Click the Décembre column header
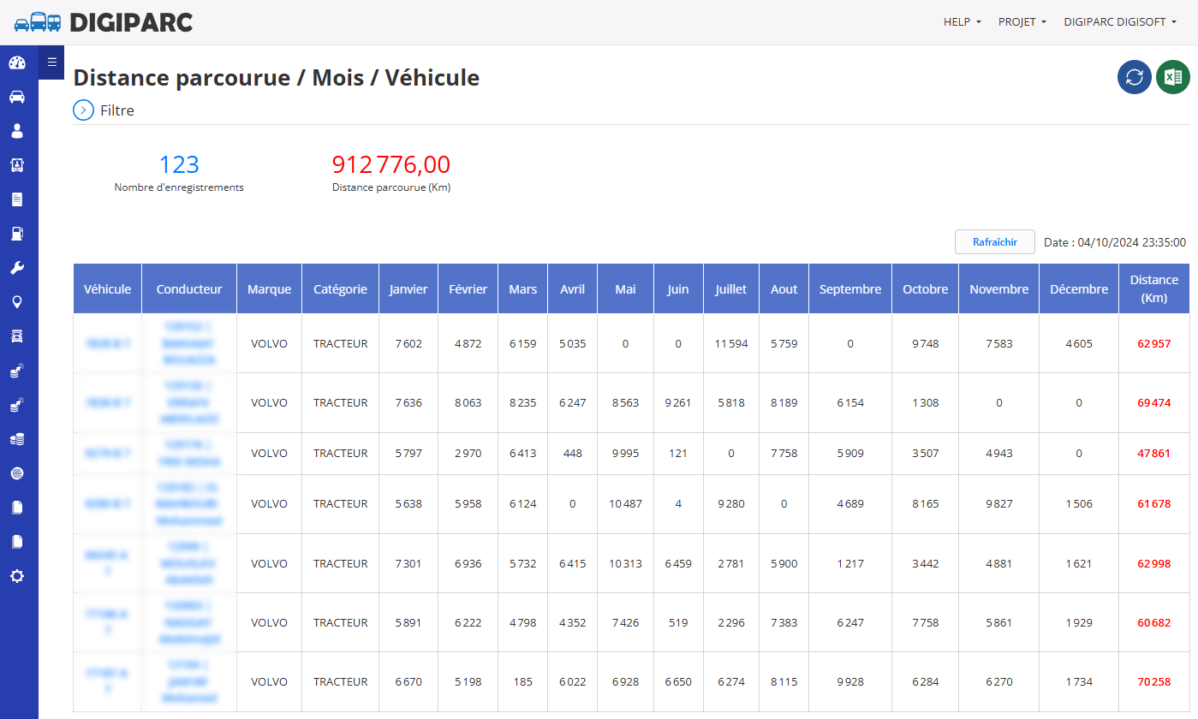This screenshot has height=719, width=1198. (x=1079, y=288)
